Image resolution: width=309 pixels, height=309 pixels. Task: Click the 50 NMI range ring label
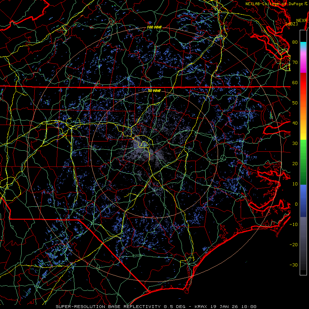pyautogui.click(x=154, y=91)
